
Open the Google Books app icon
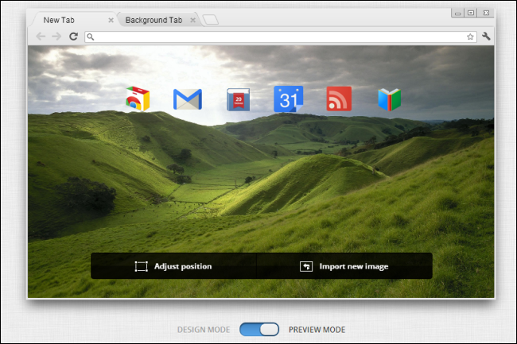390,99
